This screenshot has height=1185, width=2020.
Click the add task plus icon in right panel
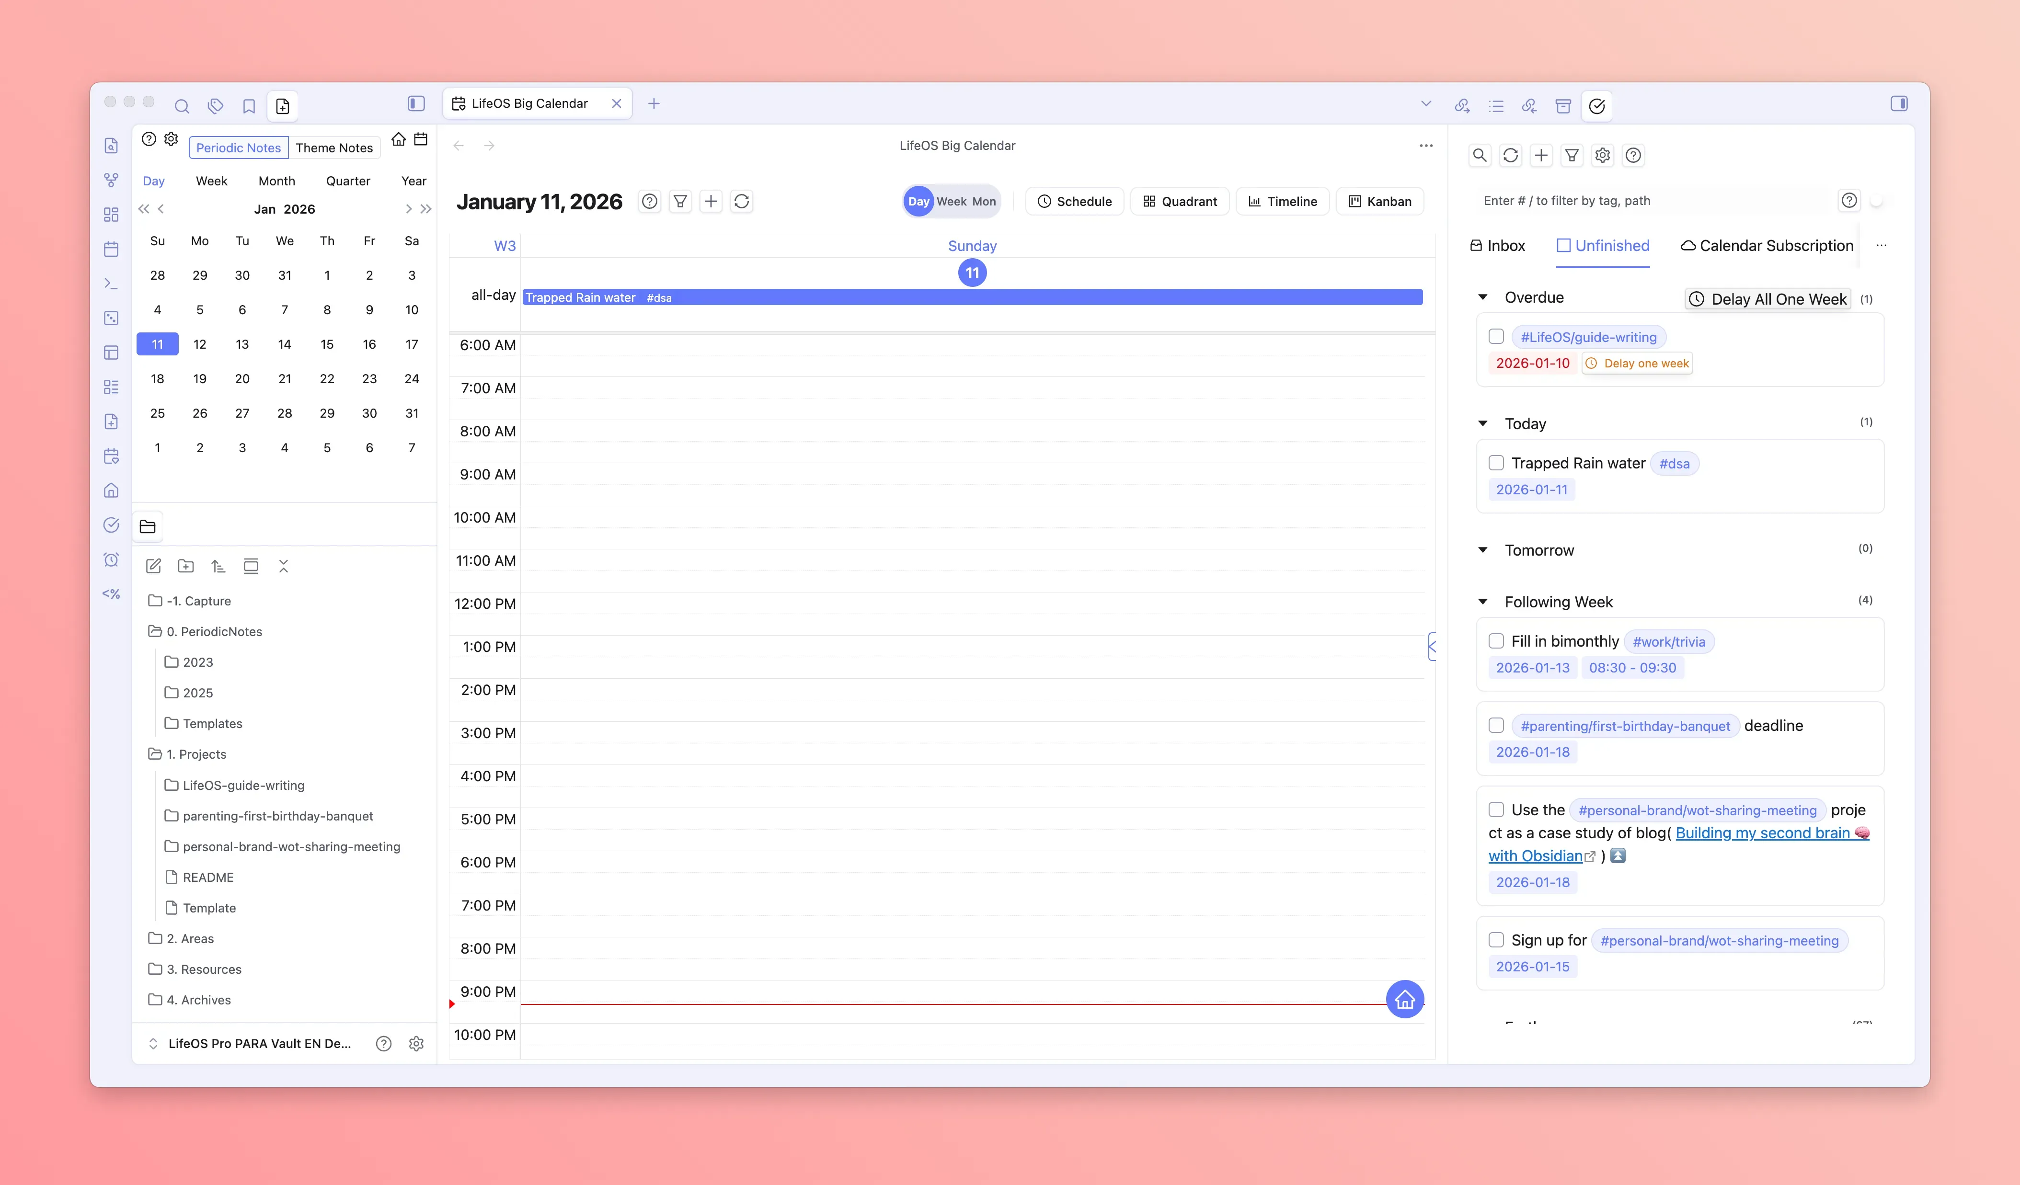pyautogui.click(x=1541, y=156)
